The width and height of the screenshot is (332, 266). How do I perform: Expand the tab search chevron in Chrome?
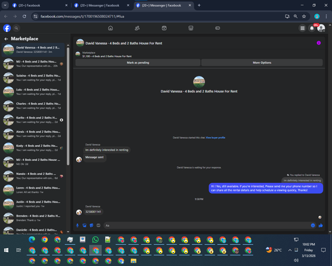5,5
